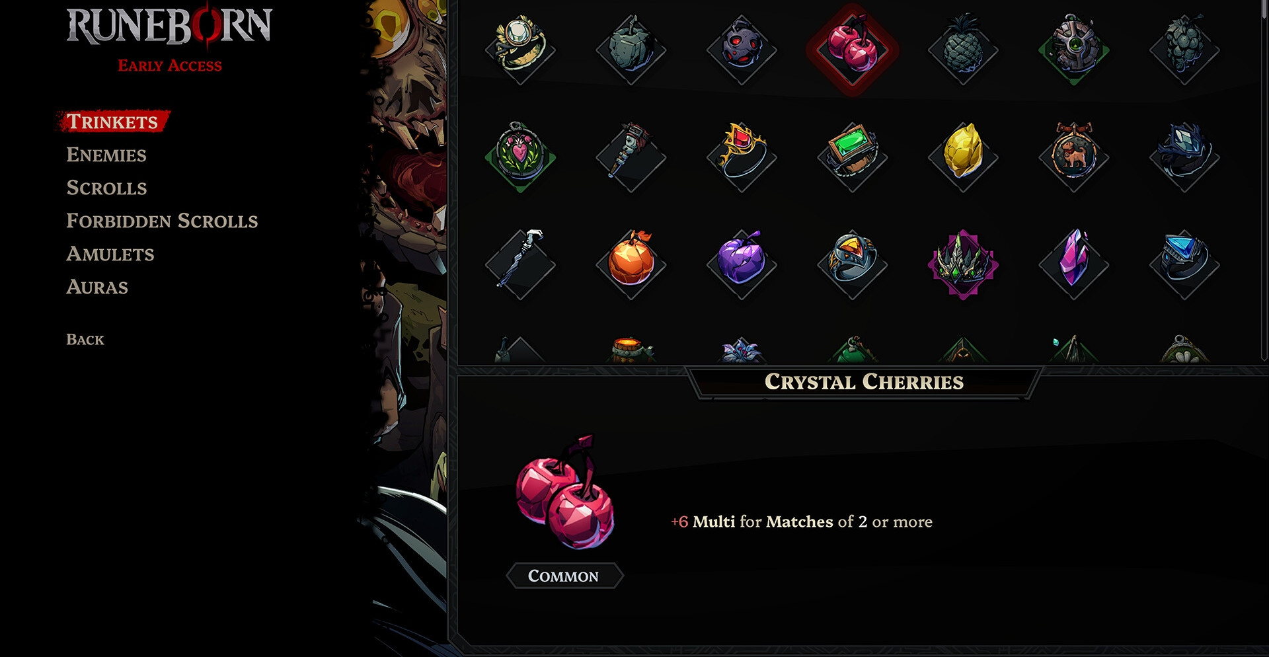This screenshot has height=657, width=1269.
Task: Choose the ruby gold ring trinket
Action: [x=742, y=157]
